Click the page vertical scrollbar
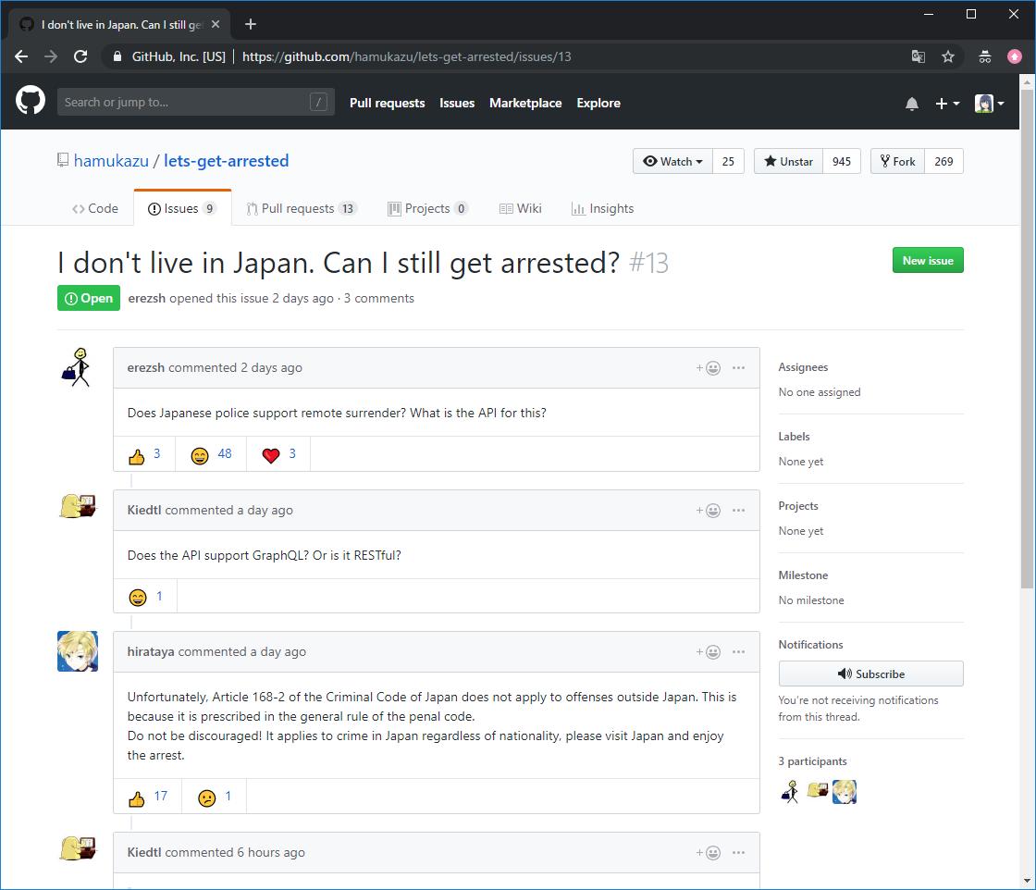This screenshot has height=890, width=1036. (1027, 339)
